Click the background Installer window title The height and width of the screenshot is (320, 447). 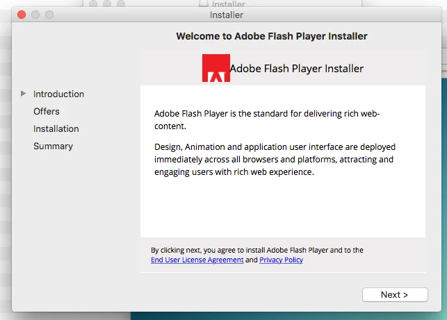(x=228, y=3)
